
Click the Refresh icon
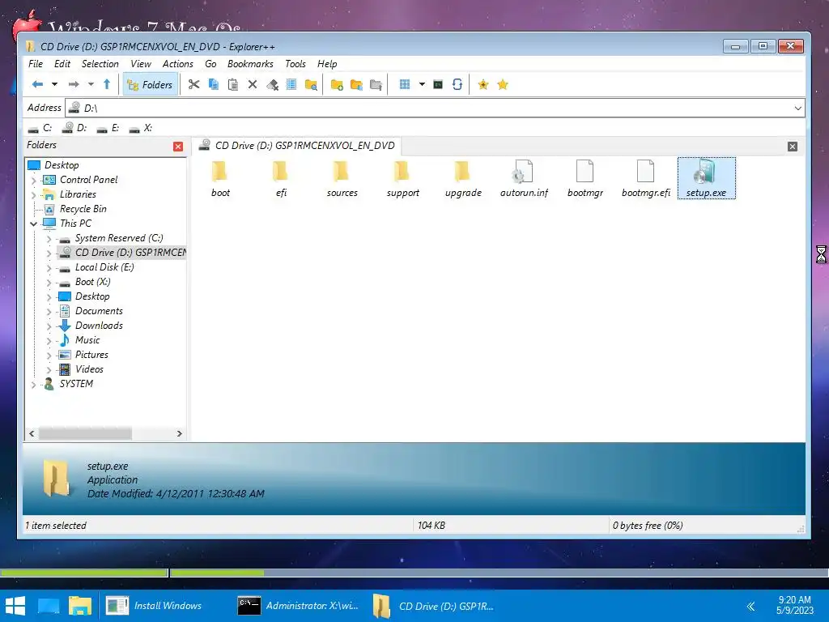(457, 84)
